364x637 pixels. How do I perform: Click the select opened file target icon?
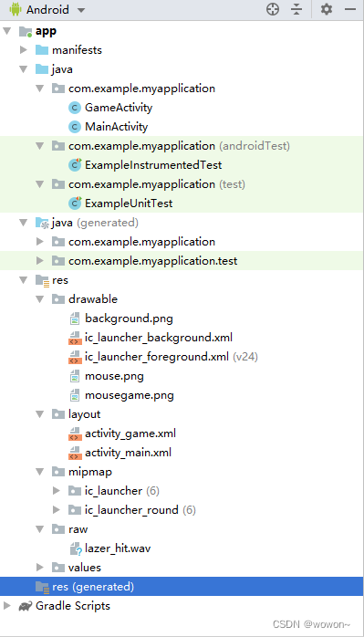click(273, 9)
